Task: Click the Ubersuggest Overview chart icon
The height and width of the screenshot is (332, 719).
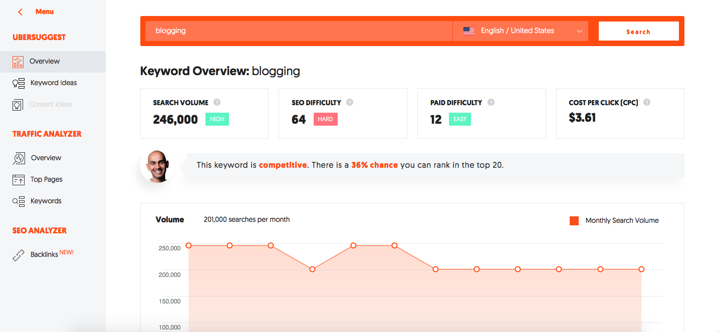Action: (18, 62)
